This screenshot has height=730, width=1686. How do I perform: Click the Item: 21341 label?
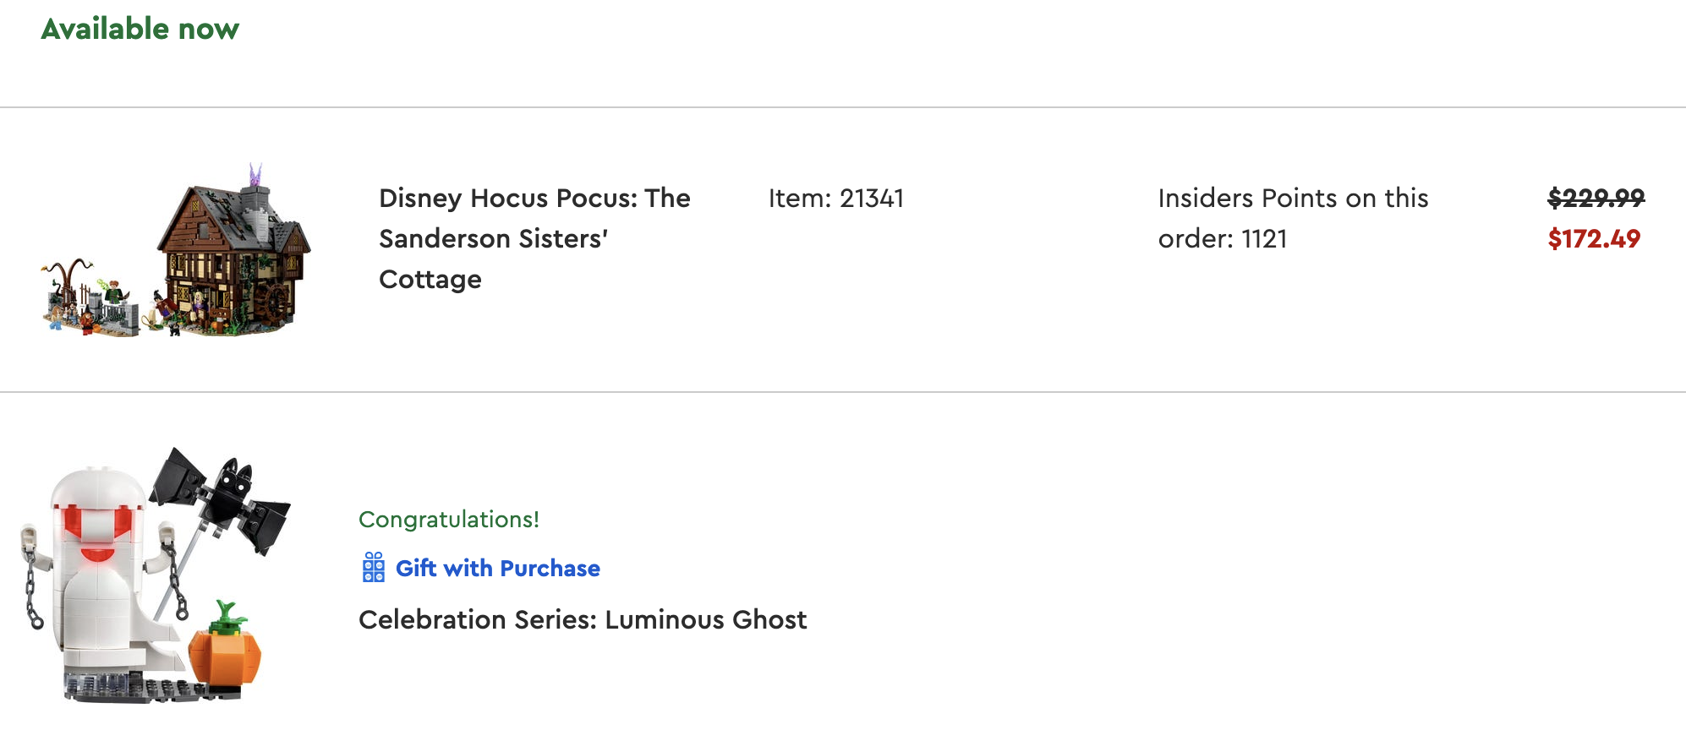(x=835, y=199)
